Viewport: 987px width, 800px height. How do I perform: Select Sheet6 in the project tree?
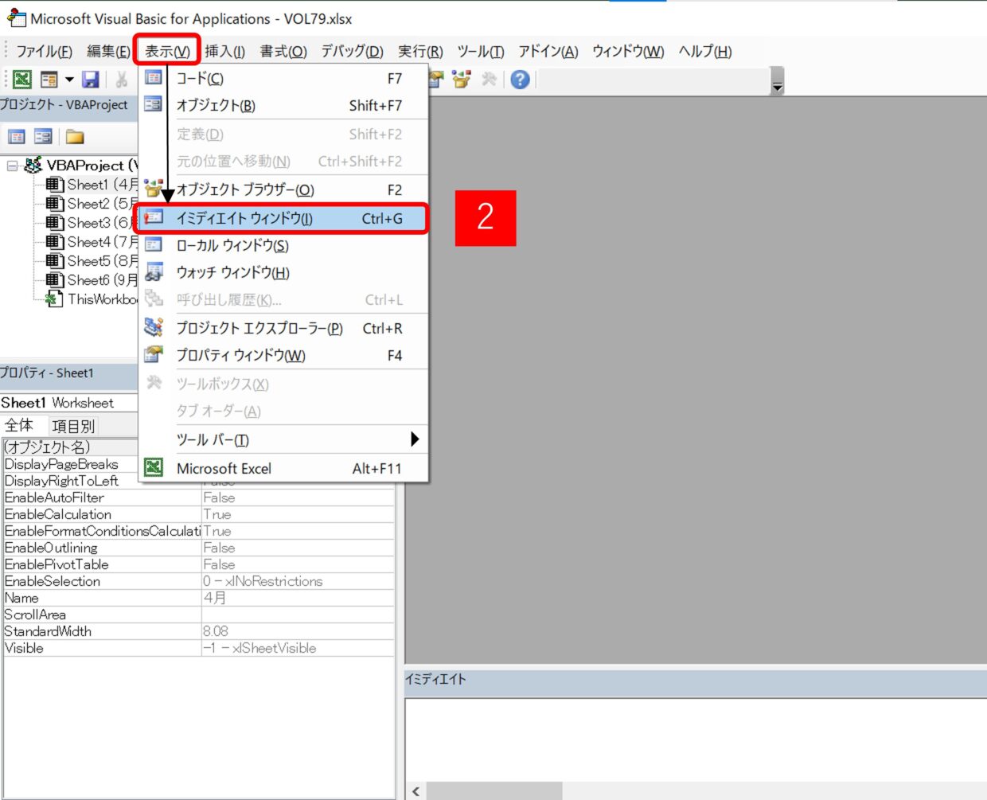(x=92, y=280)
